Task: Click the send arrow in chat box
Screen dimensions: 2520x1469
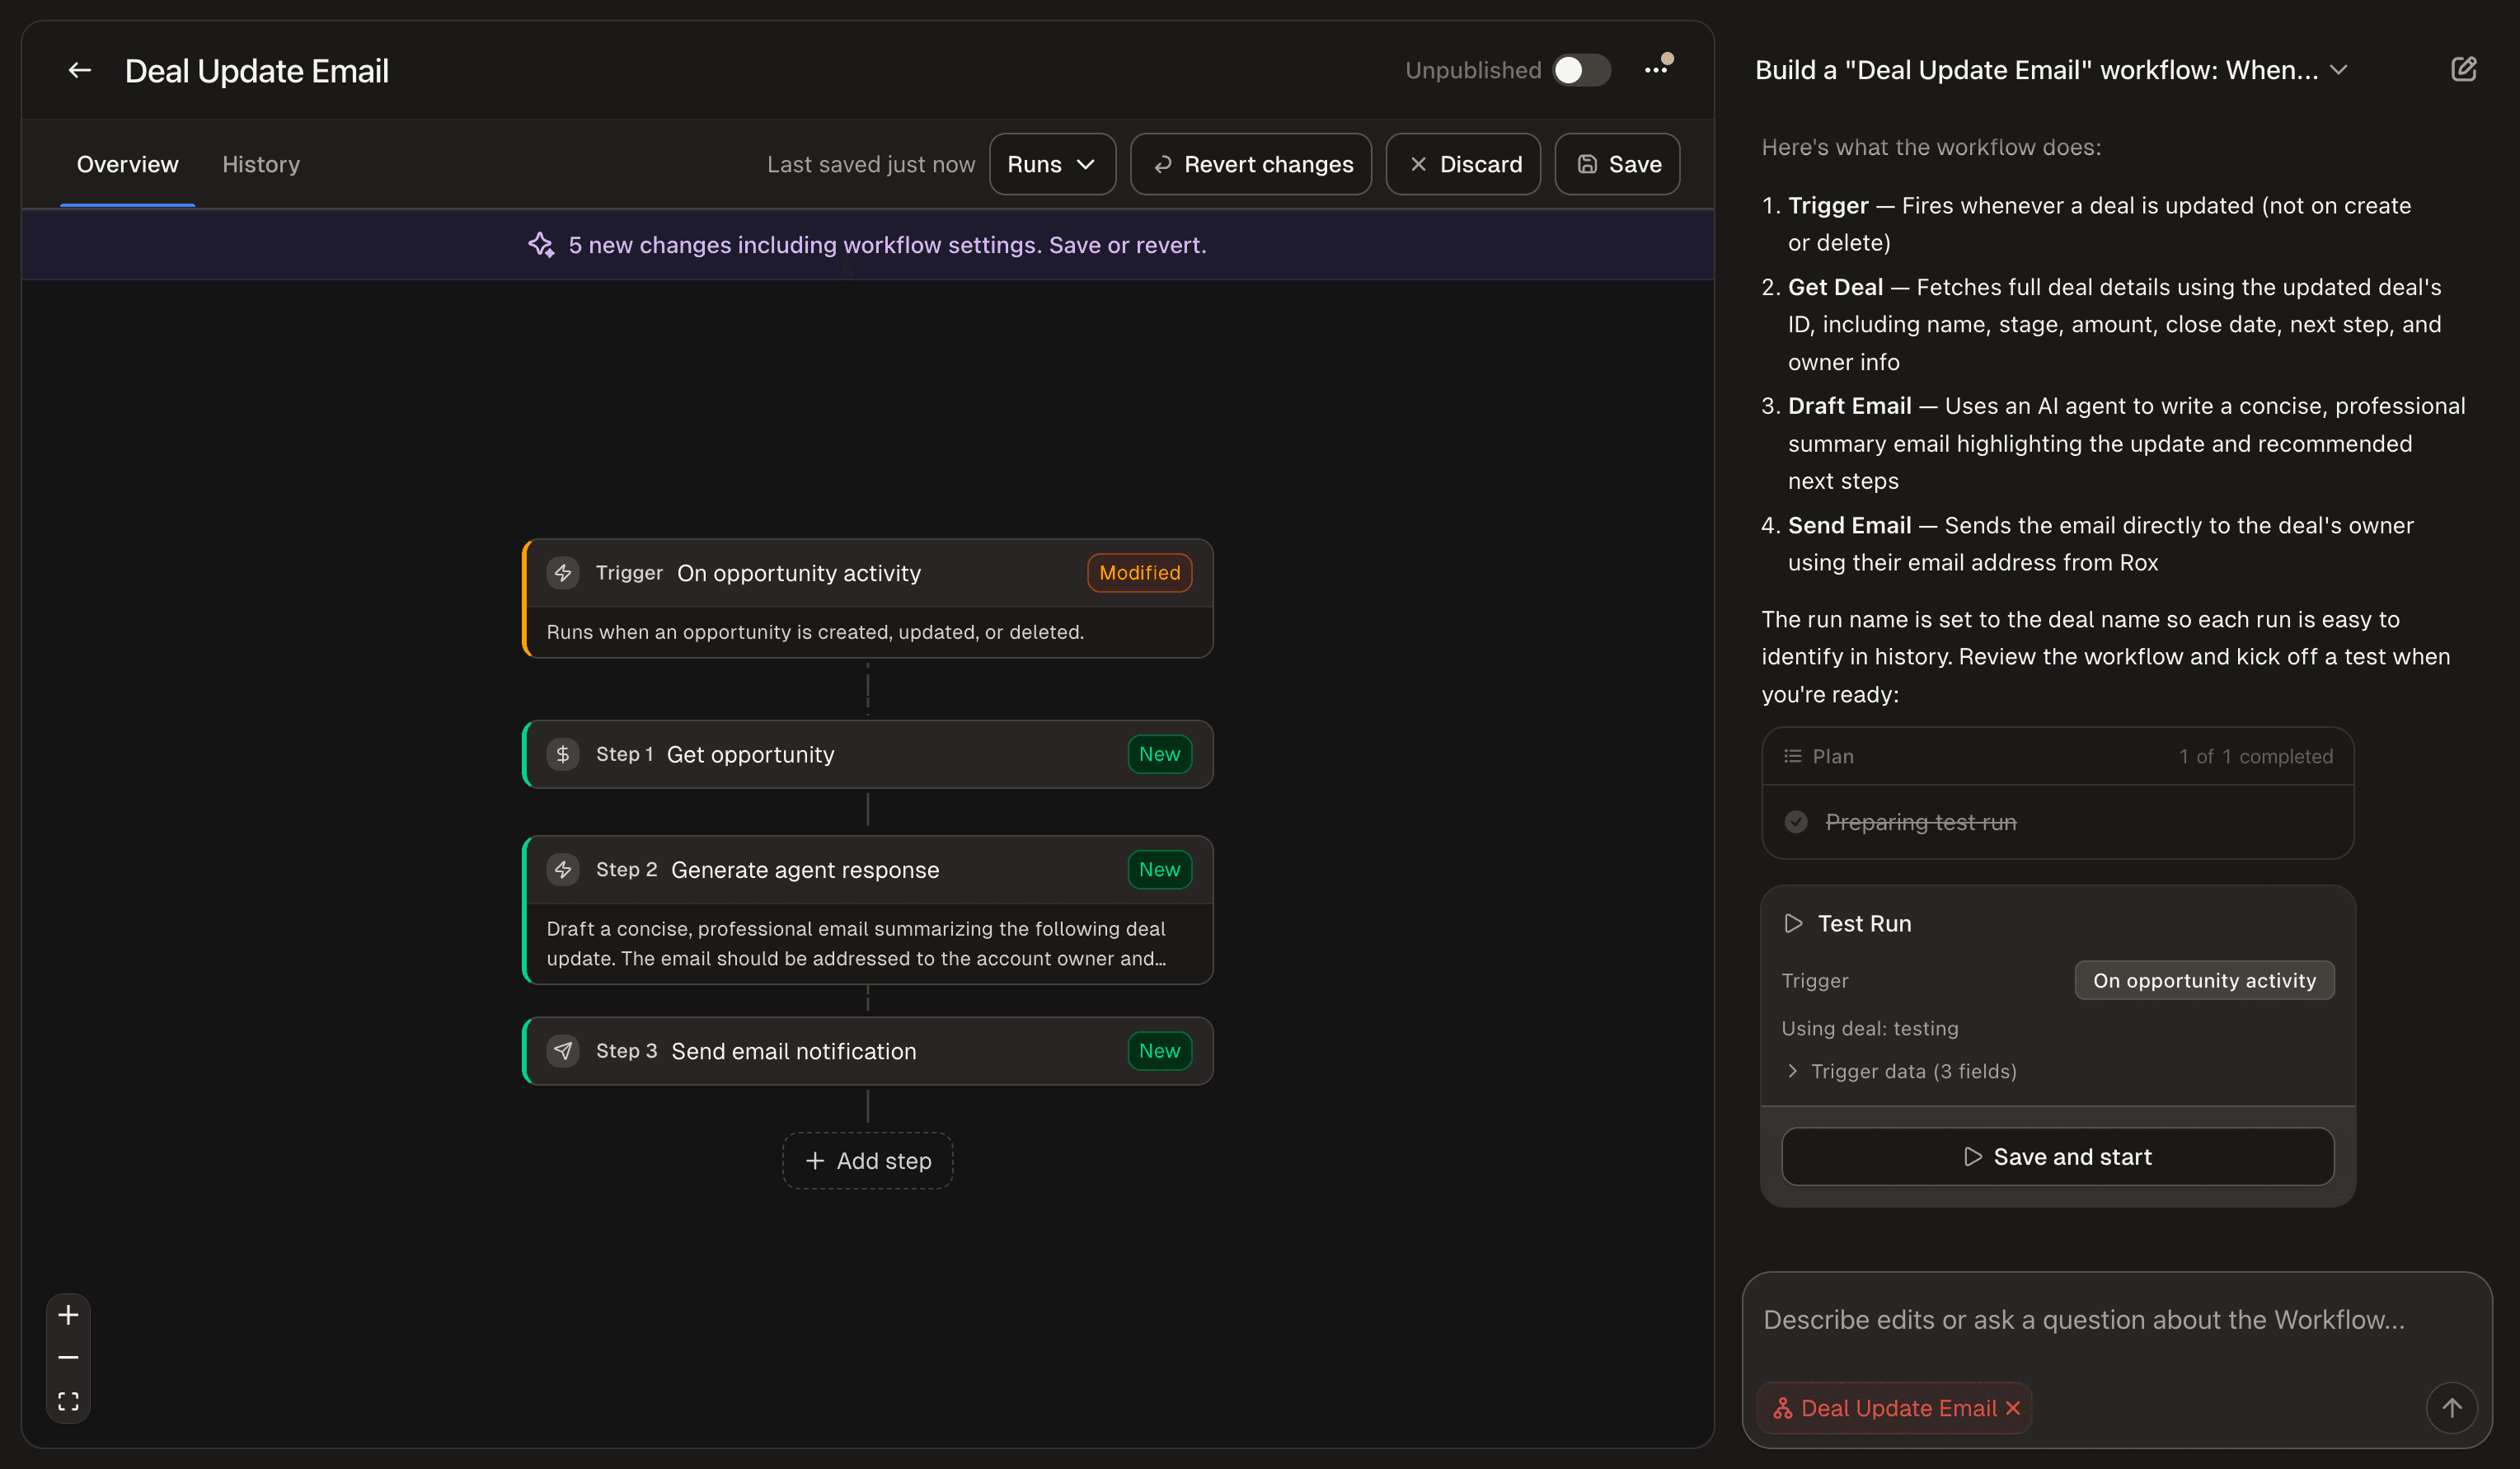Action: (x=2451, y=1407)
